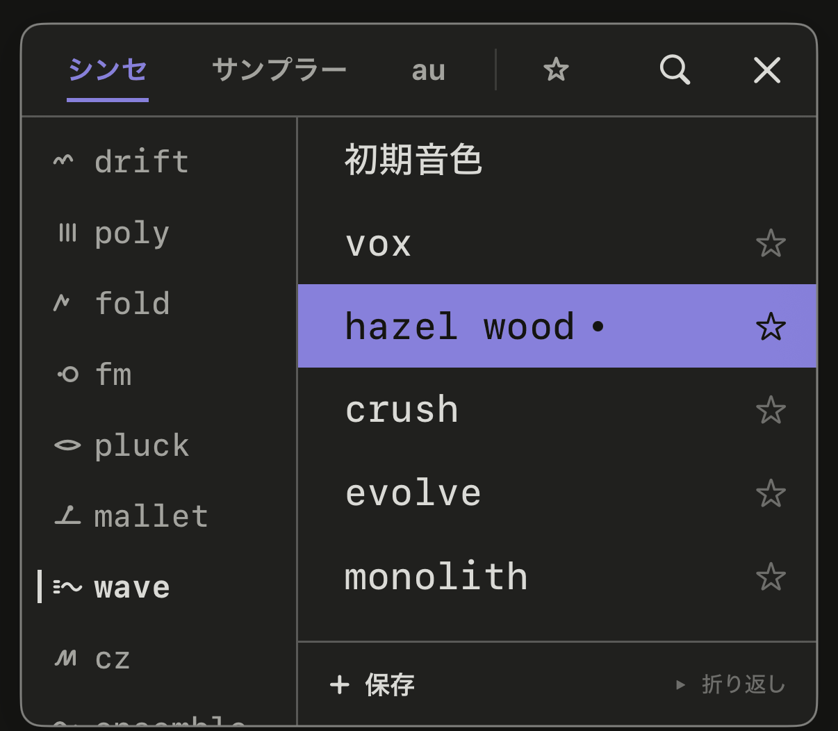838x731 pixels.
Task: Click the 初期音色 heading
Action: (413, 160)
